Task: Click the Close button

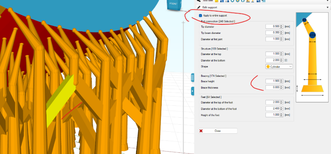Action: pyautogui.click(x=218, y=131)
